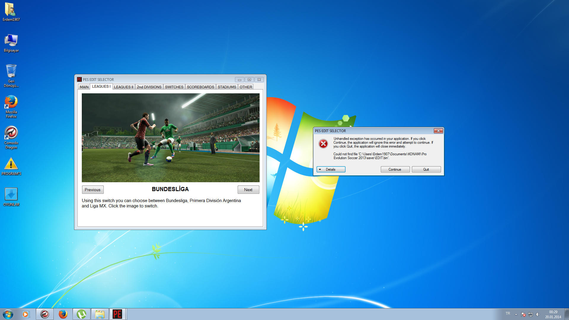Select the Mozilla Firefox desktop shortcut

[11, 107]
